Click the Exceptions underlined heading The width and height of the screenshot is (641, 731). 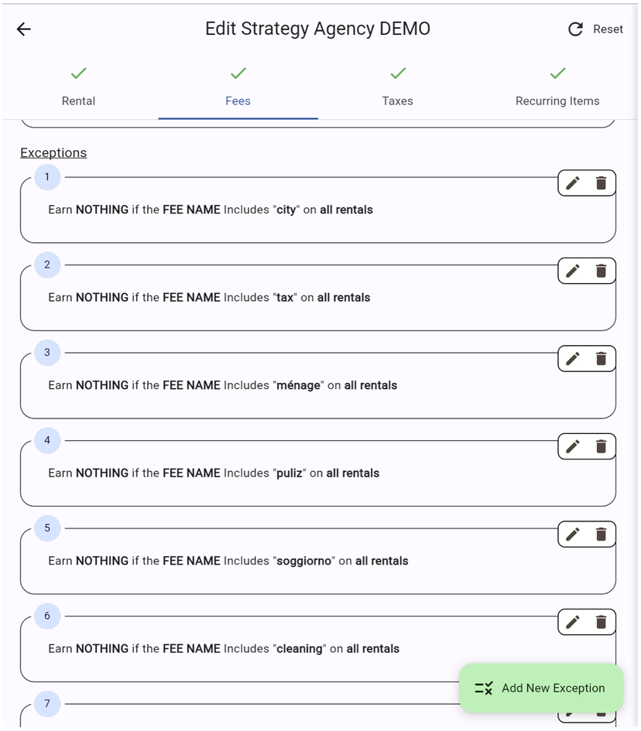pyautogui.click(x=53, y=152)
